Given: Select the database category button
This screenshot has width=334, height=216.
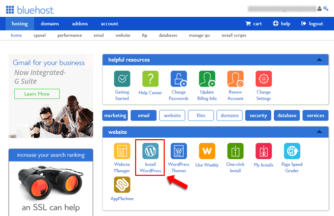Looking at the screenshot, I should 287,115.
